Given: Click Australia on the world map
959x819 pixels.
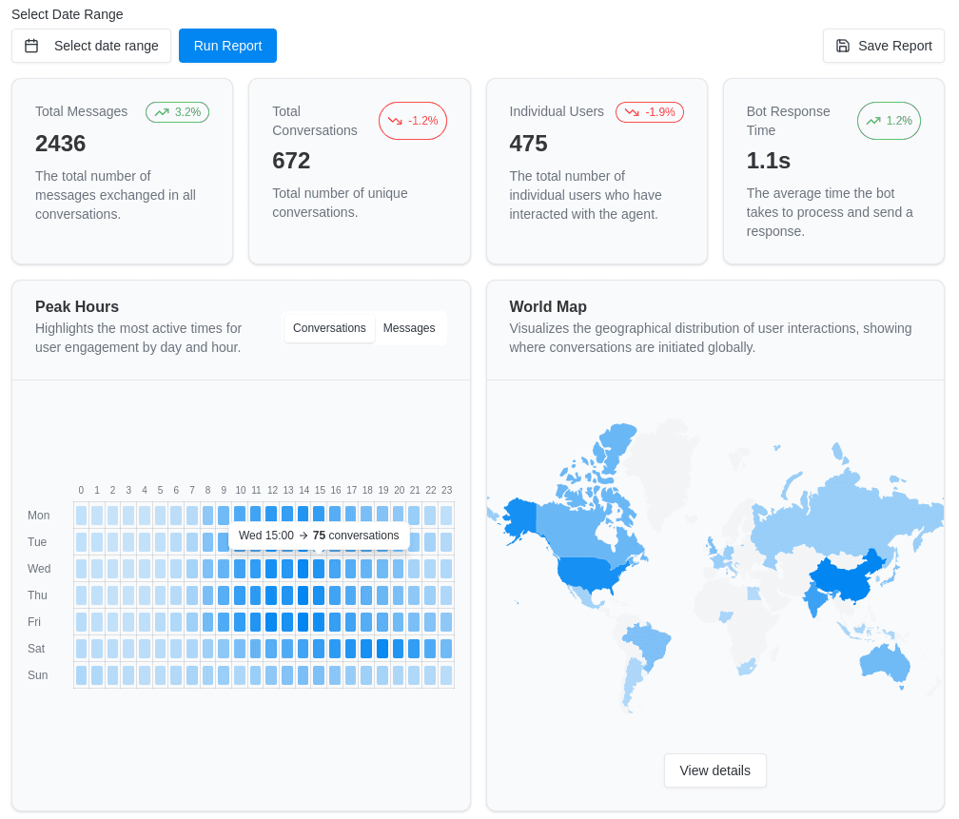Looking at the screenshot, I should 885,663.
